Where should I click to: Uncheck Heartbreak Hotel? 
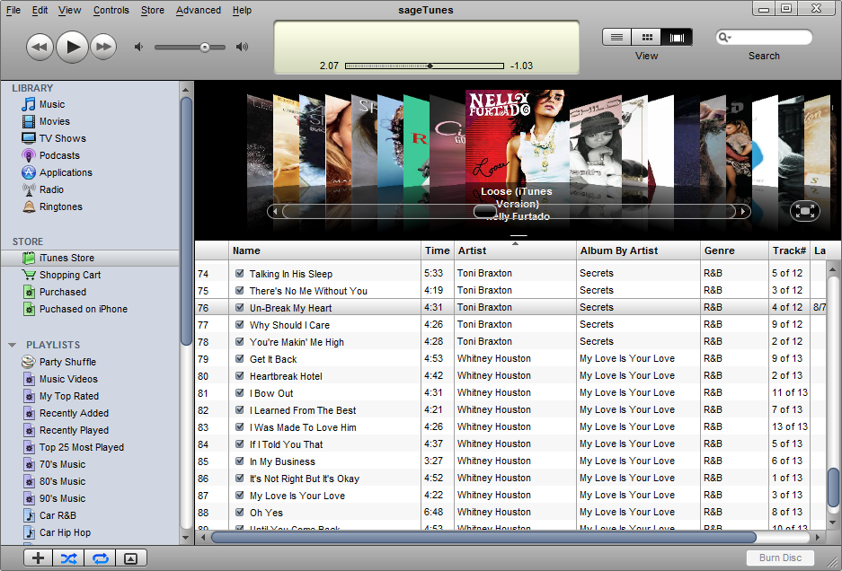pos(240,375)
